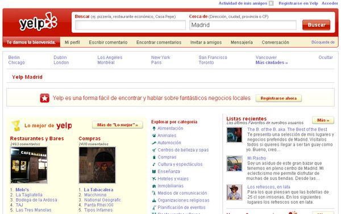Open The B. of the B. list thumbnail
Viewport: 341px width, 214px height.
234,135
